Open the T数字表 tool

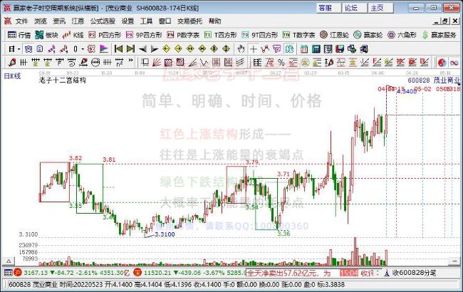(299, 35)
